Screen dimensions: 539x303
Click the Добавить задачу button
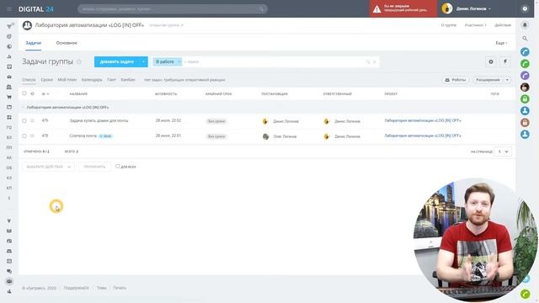(x=117, y=61)
